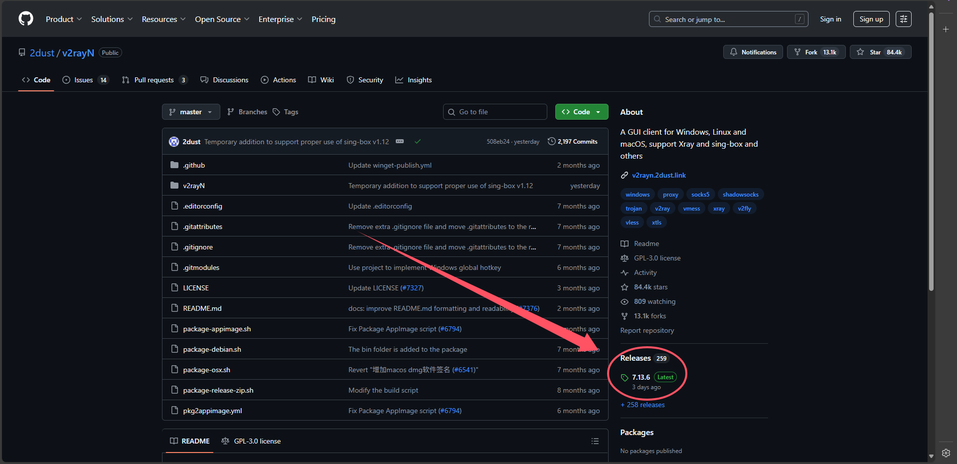
Task: Open the Actions tab
Action: [x=278, y=80]
